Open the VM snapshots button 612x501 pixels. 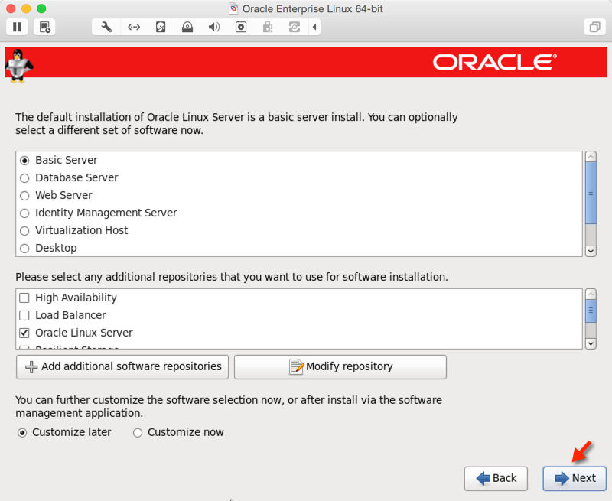[x=44, y=27]
